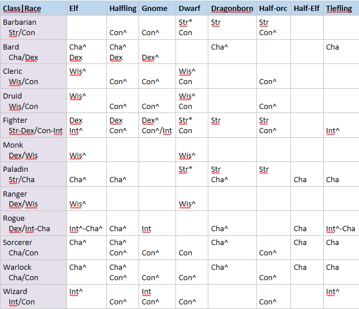Click Wis^ in Cleric Elf cell
This screenshot has height=309, width=359.
(77, 71)
